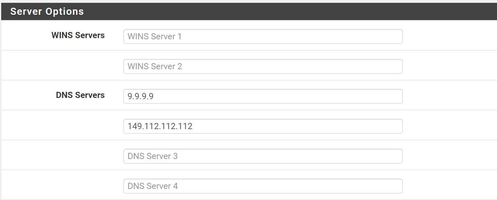Select the DNS field containing 9.9.9.9
Screen dimensions: 497x200
point(263,96)
